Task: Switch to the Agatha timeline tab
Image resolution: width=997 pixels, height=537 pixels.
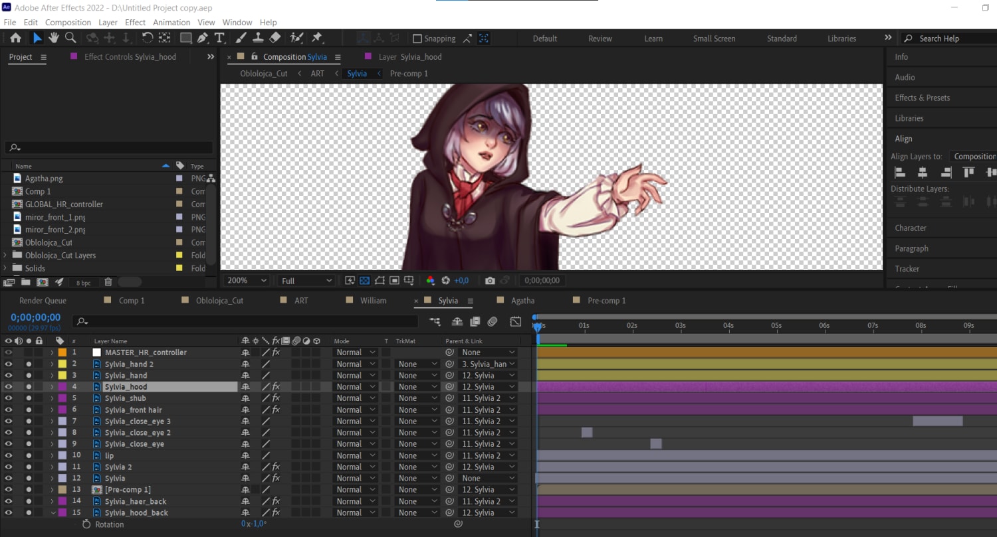Action: [522, 301]
